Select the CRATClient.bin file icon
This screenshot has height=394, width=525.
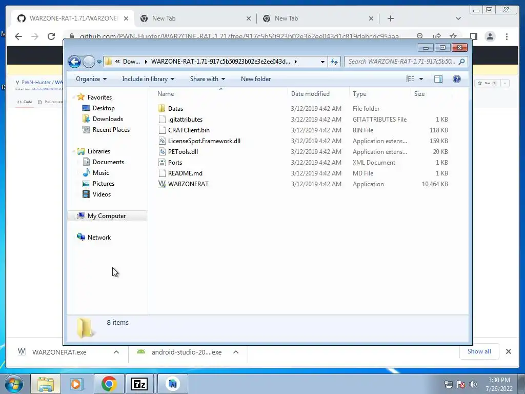pos(162,130)
